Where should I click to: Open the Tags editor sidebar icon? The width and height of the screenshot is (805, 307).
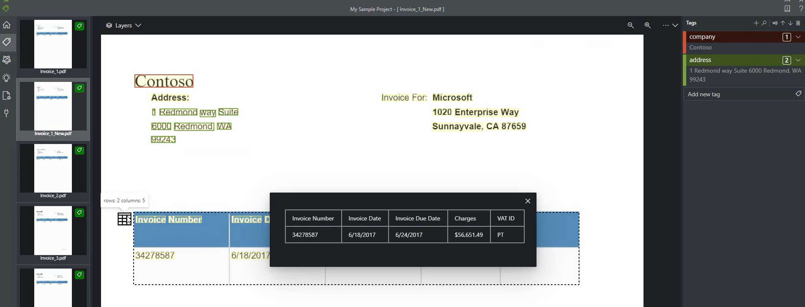tap(7, 42)
